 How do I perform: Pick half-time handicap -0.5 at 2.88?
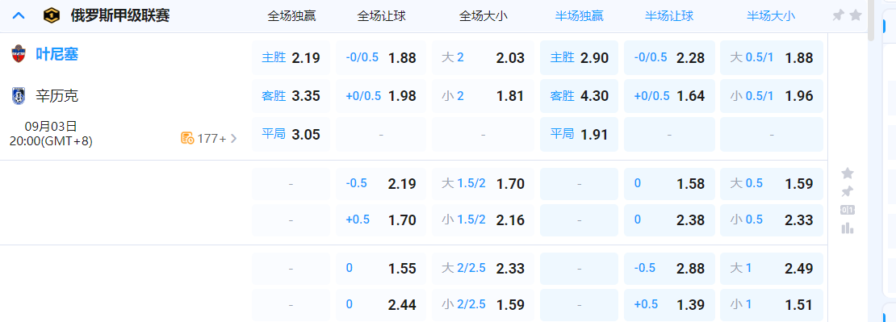[x=669, y=268]
